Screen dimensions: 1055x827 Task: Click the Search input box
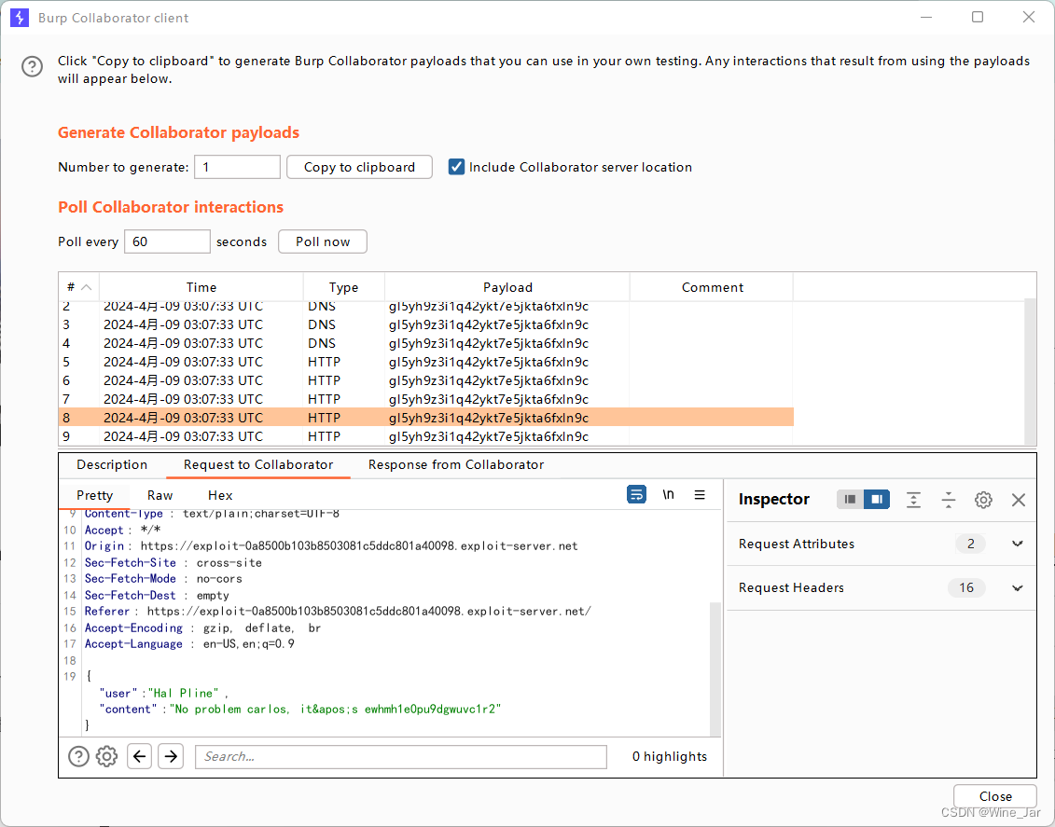click(x=401, y=756)
